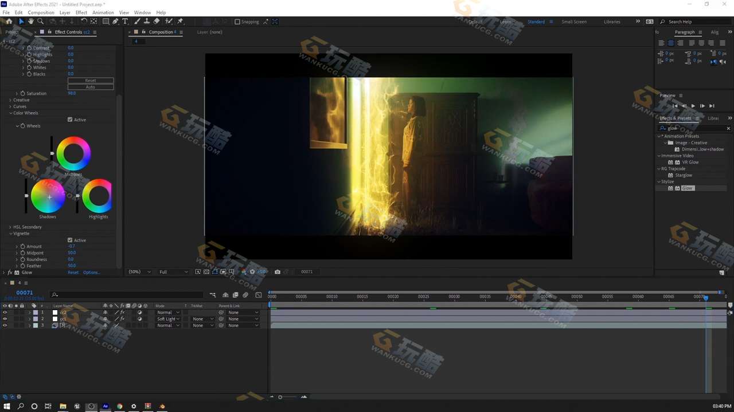Screen dimensions: 734x412
Task: Click Reset link for Glow effect
Action: click(73, 272)
